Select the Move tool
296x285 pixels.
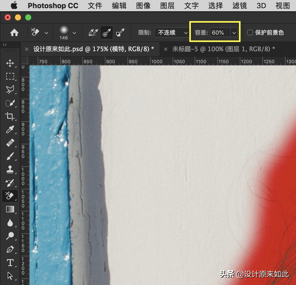click(10, 63)
